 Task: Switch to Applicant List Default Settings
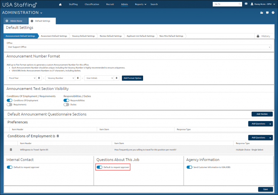[140, 36]
